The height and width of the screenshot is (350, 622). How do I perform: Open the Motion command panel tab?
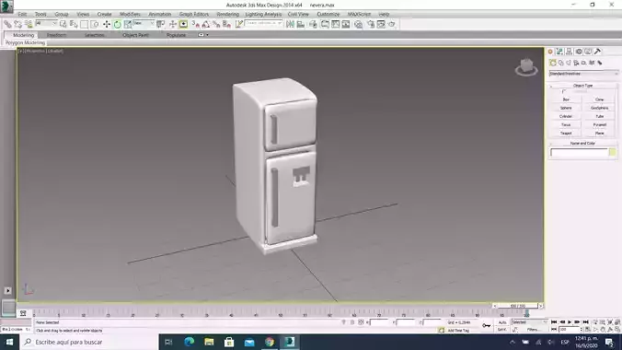[x=579, y=52]
